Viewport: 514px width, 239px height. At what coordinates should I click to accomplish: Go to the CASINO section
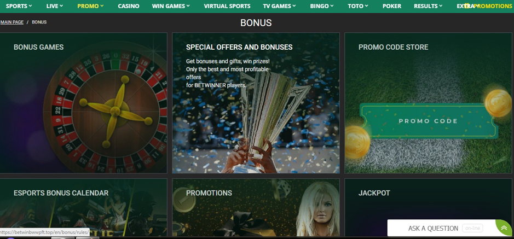click(129, 6)
